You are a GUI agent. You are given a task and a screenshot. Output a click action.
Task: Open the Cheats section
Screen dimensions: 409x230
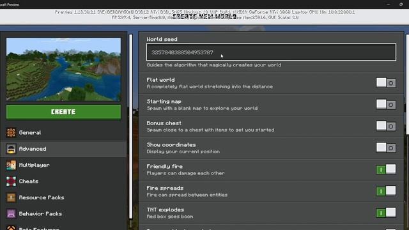(x=63, y=181)
